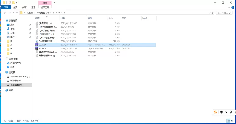The height and width of the screenshot is (124, 236).
Task: Open the 文件 menu
Action: coord(6,7)
